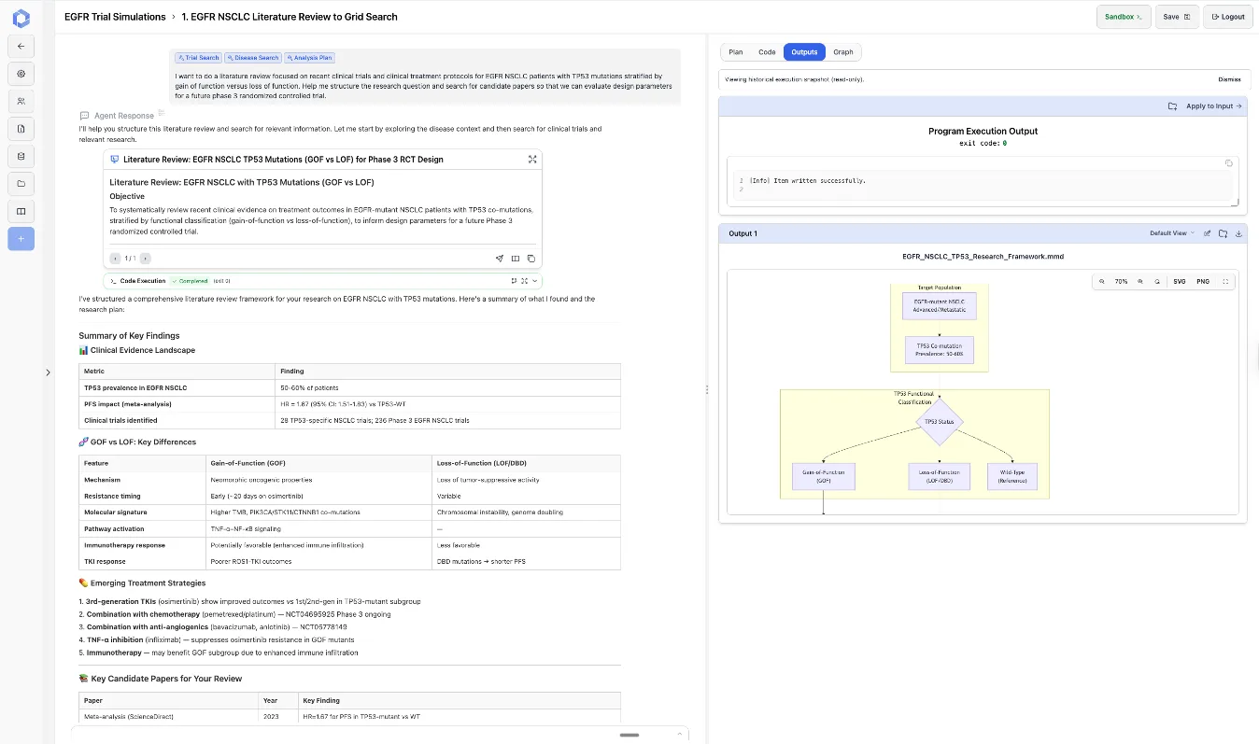Switch to the Code tab

click(767, 52)
